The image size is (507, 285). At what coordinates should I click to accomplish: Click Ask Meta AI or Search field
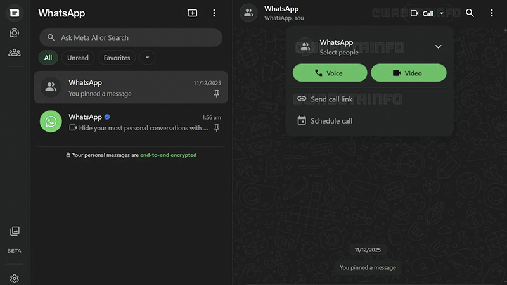pos(131,37)
